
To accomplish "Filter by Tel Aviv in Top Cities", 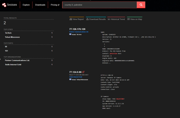I will coord(8,33).
